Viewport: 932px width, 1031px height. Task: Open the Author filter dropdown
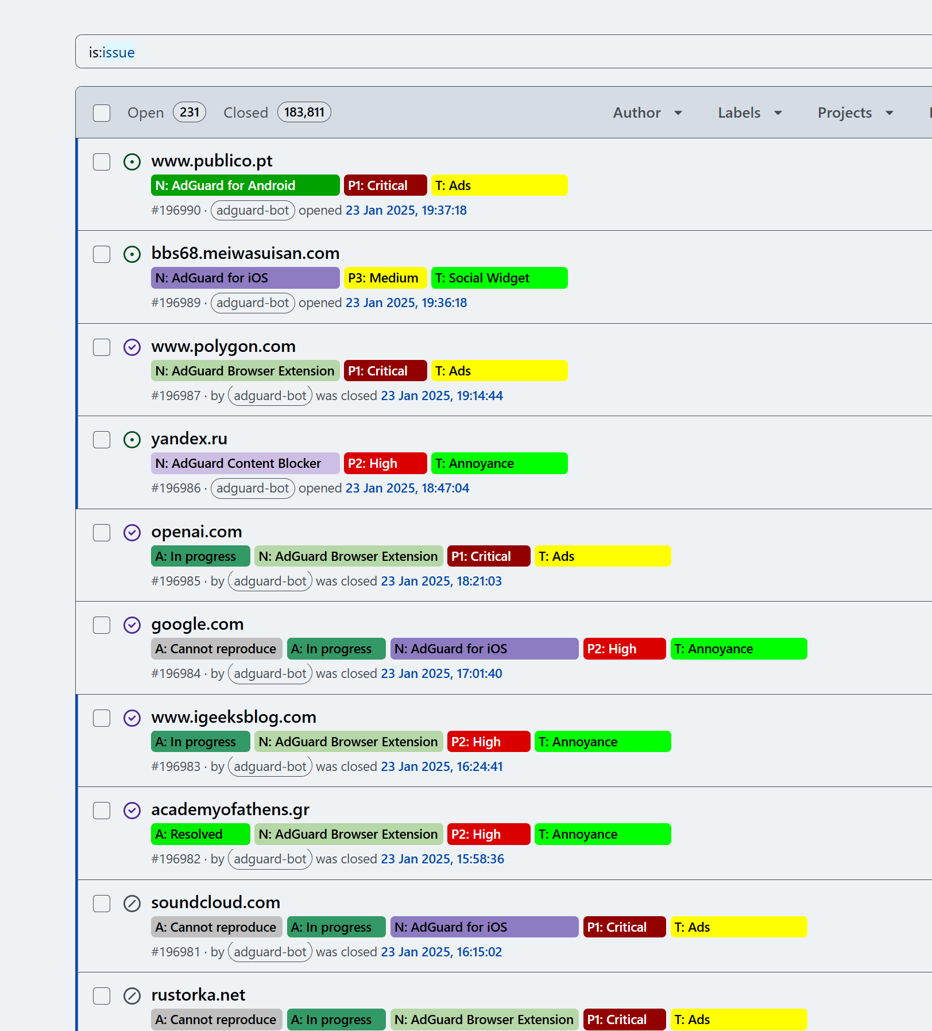pos(648,113)
